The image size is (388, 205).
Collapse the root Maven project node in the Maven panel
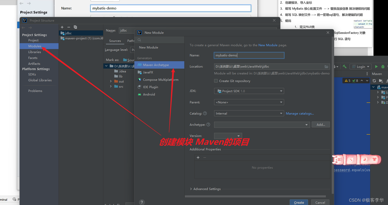[373, 87]
